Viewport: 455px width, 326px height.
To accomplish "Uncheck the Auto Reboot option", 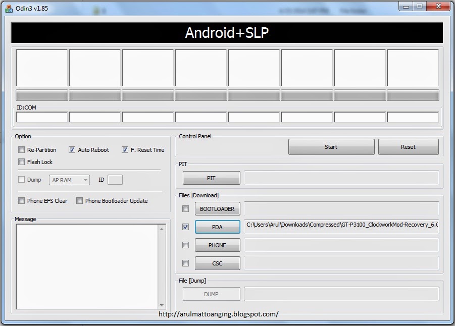I will point(72,150).
